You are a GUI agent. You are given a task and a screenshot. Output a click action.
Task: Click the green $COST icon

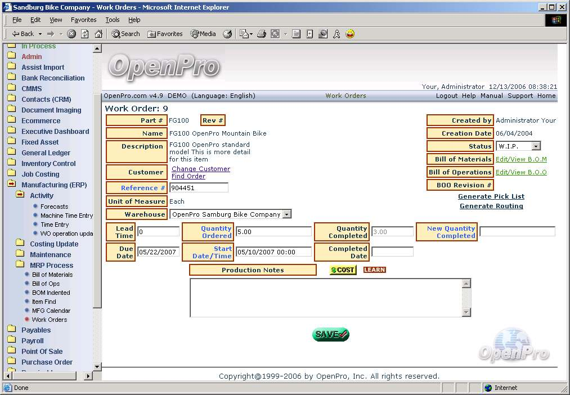[x=343, y=270]
